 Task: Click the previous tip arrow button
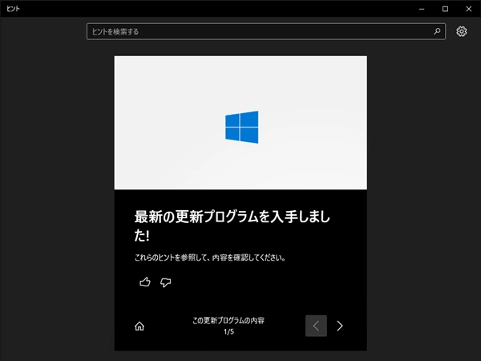coord(316,326)
